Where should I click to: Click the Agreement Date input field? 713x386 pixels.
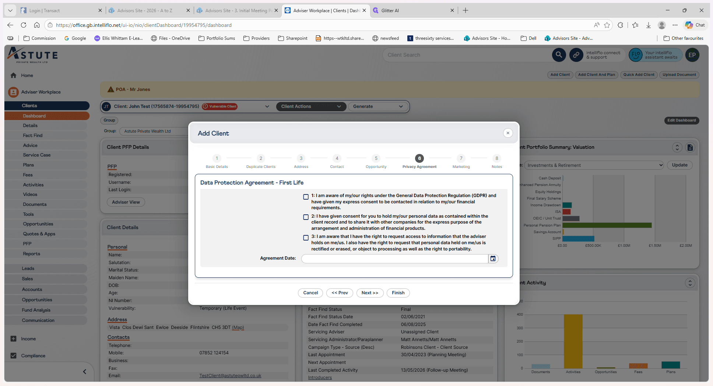(395, 259)
